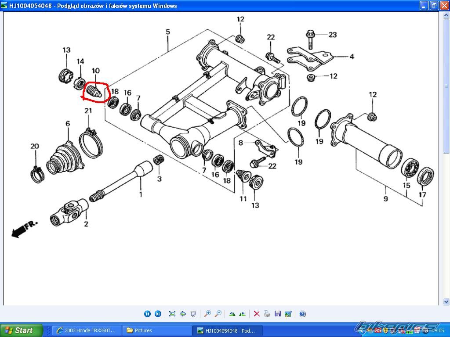Click part label 15 below the bearing
The height and width of the screenshot is (337, 450).
[x=406, y=186]
